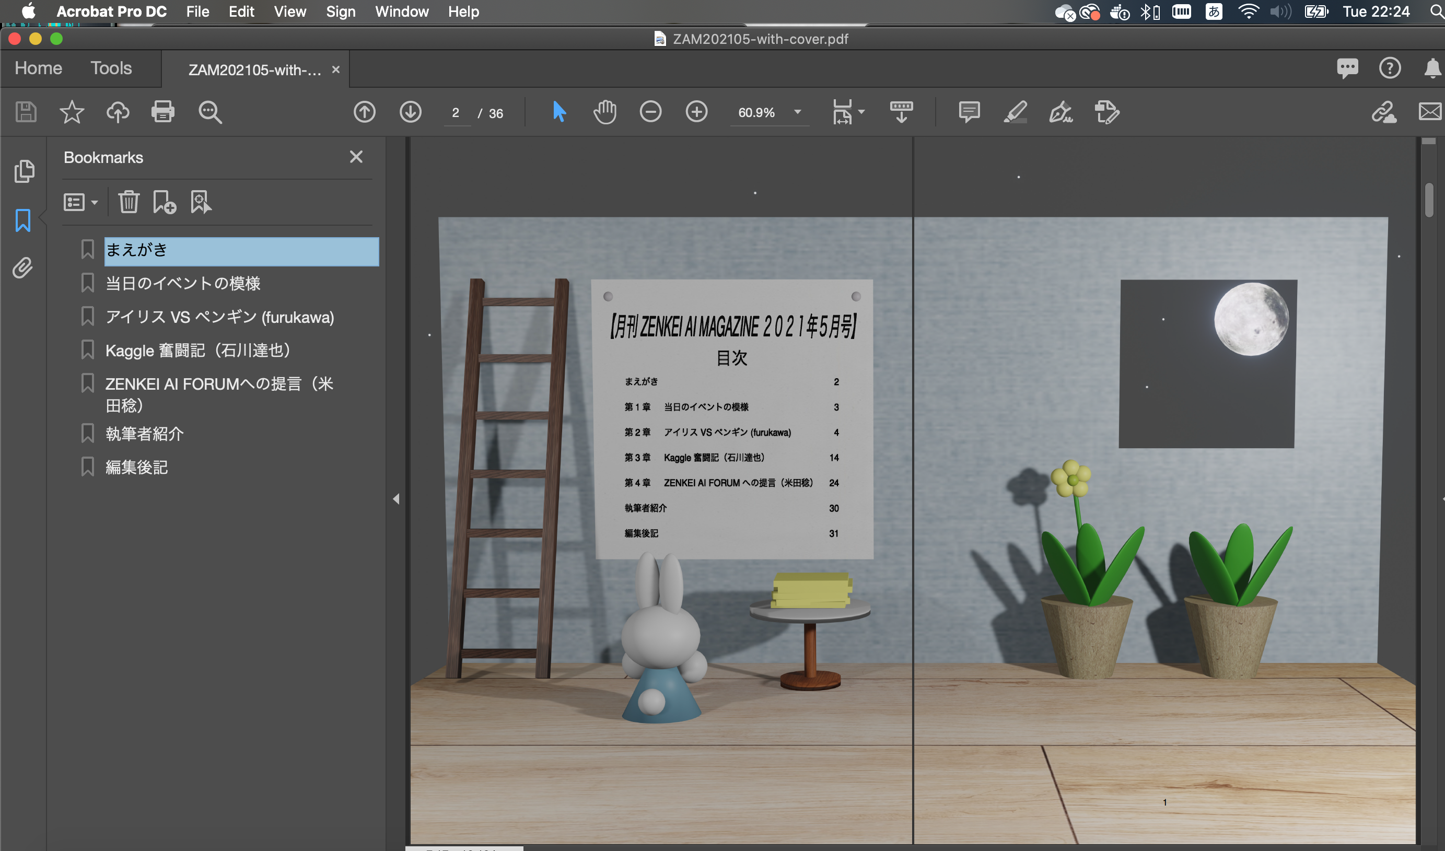Star this file with the bookmark star icon
The width and height of the screenshot is (1445, 851).
point(72,112)
